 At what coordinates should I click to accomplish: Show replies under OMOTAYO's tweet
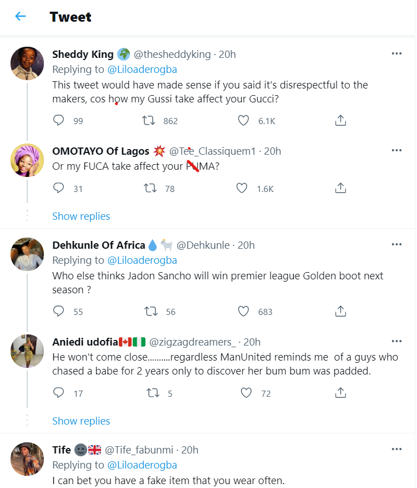click(81, 216)
